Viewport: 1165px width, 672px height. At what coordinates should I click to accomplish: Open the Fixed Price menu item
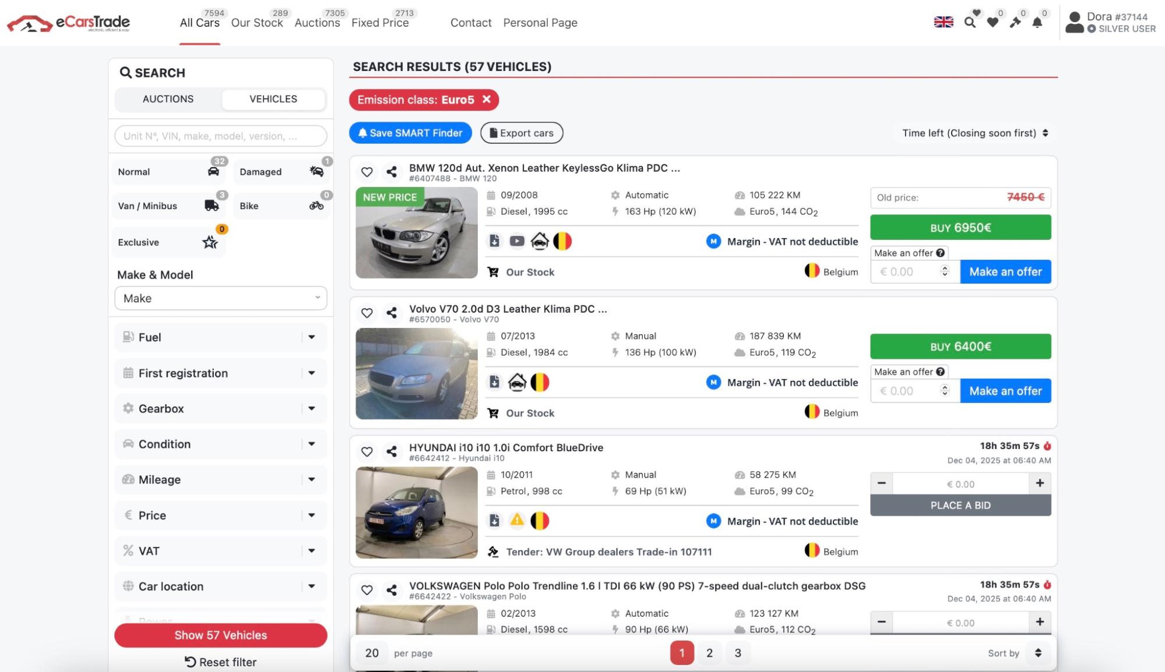click(x=379, y=23)
